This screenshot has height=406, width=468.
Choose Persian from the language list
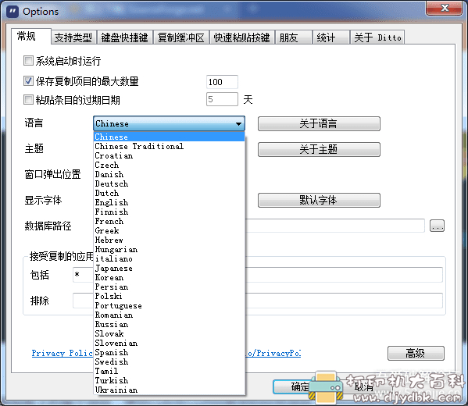pos(170,287)
